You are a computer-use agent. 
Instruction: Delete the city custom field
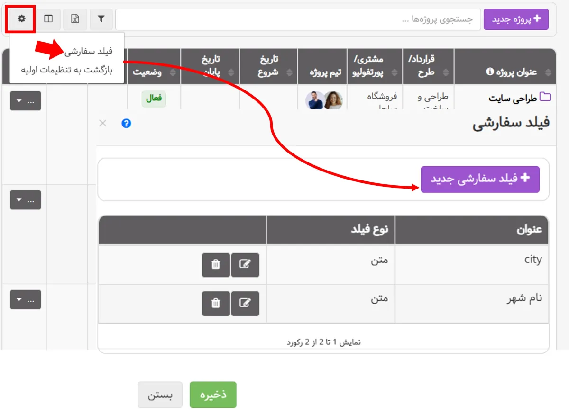[216, 265]
